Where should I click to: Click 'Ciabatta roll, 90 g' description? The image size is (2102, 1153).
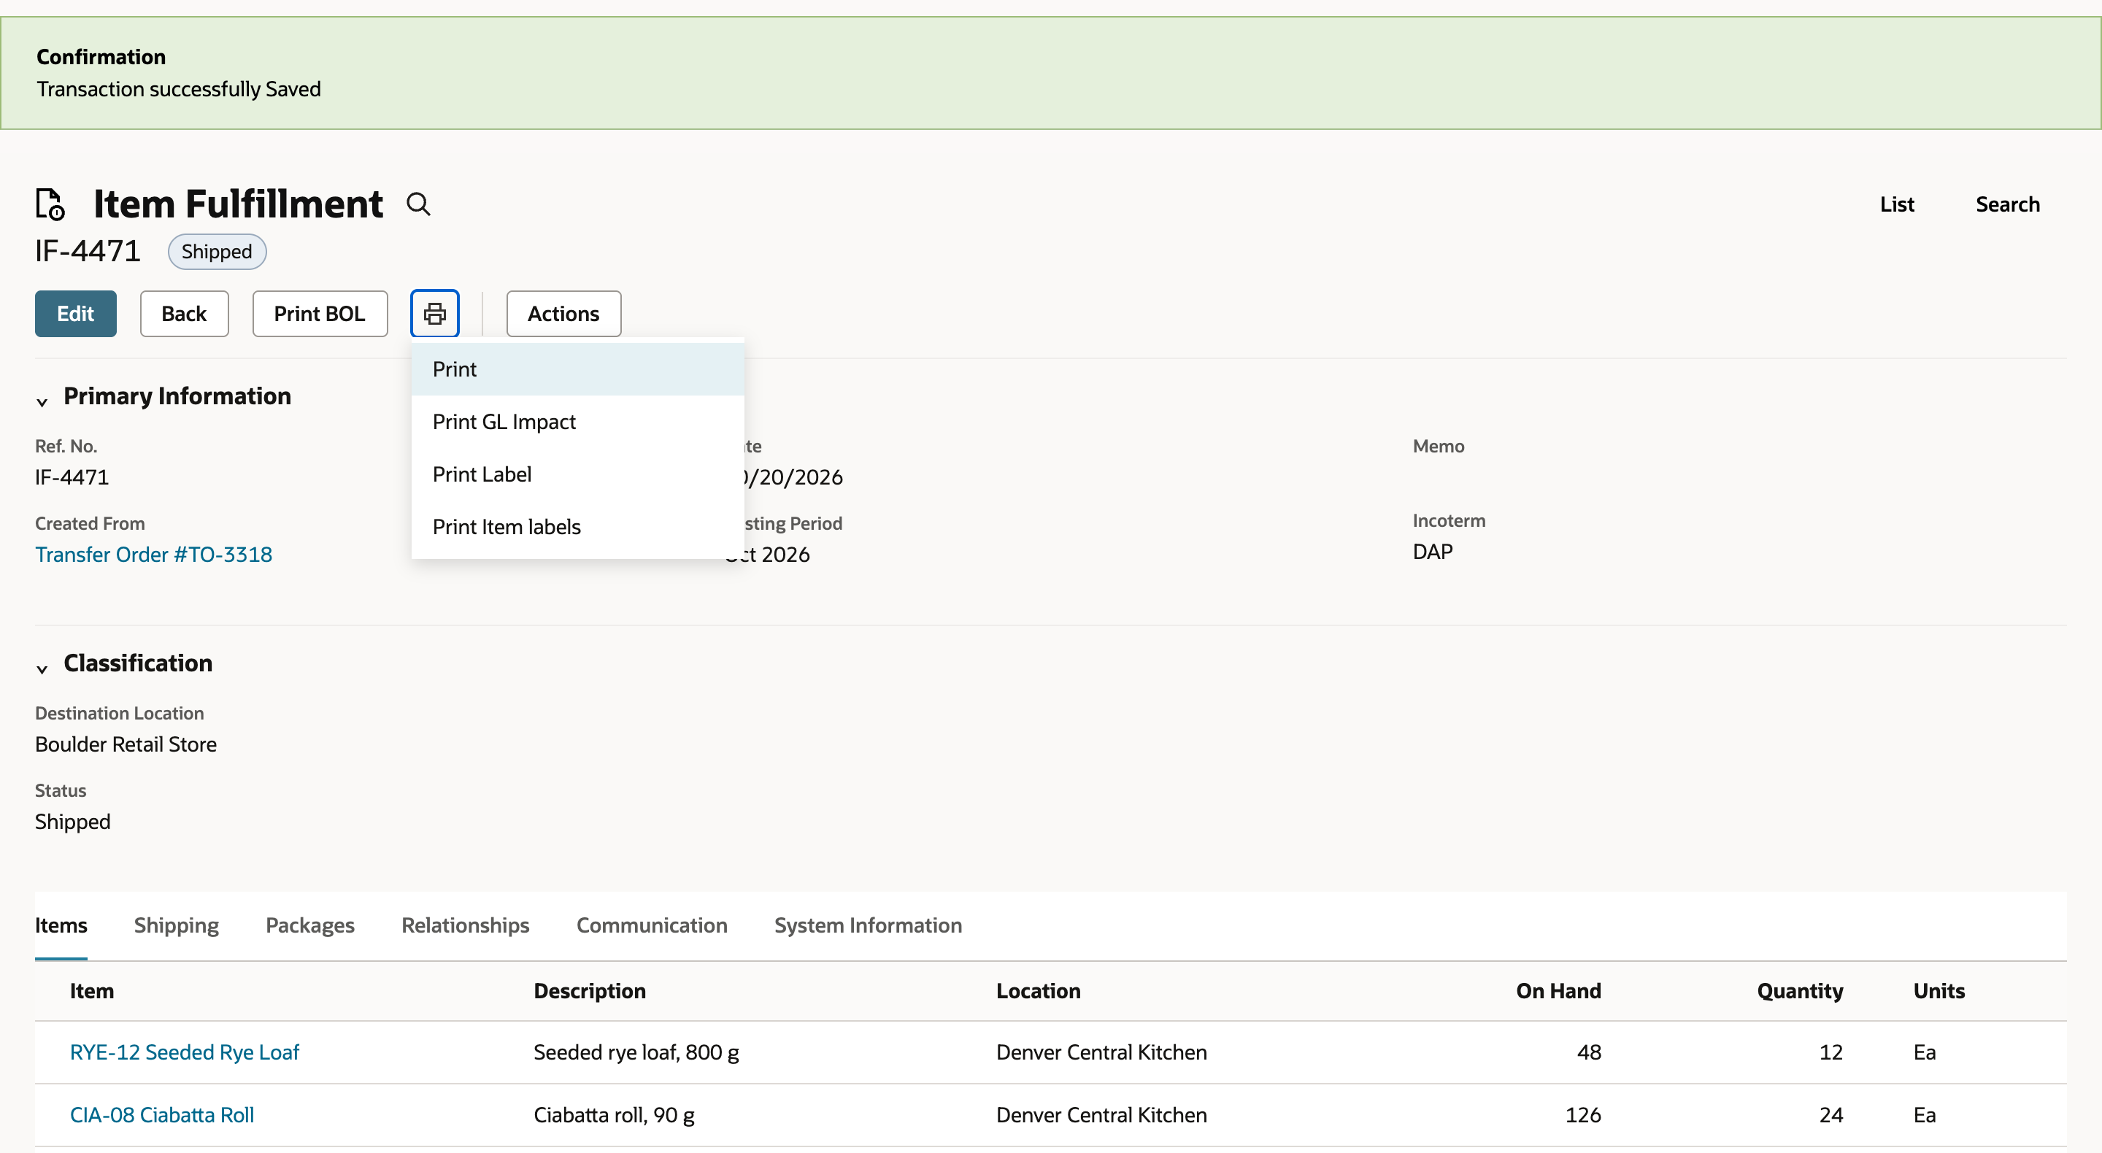614,1114
